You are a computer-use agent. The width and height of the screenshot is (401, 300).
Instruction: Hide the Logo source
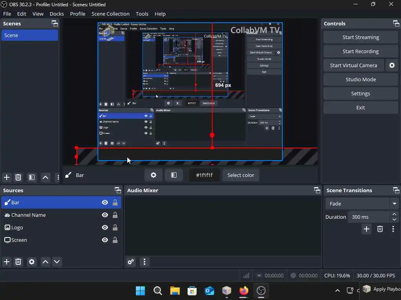[x=105, y=227]
